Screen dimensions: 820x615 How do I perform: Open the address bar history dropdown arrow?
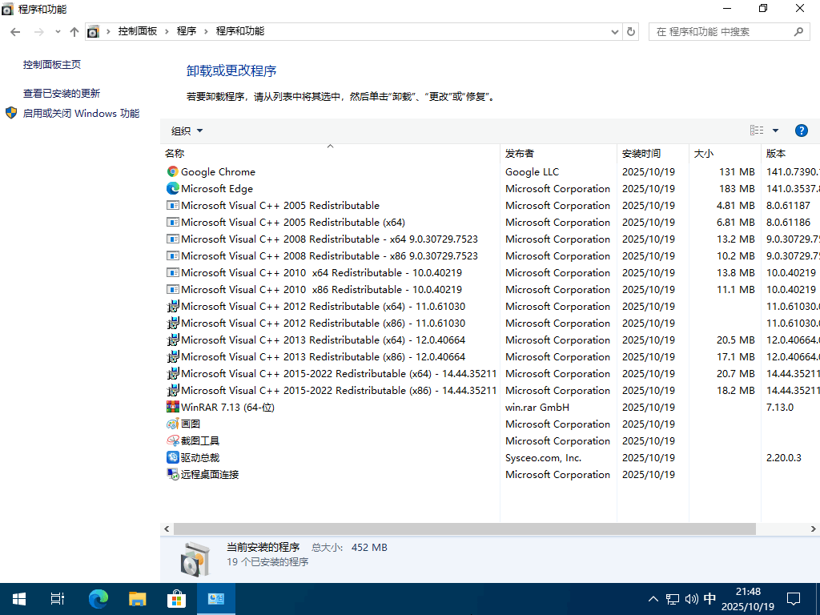[x=615, y=31]
